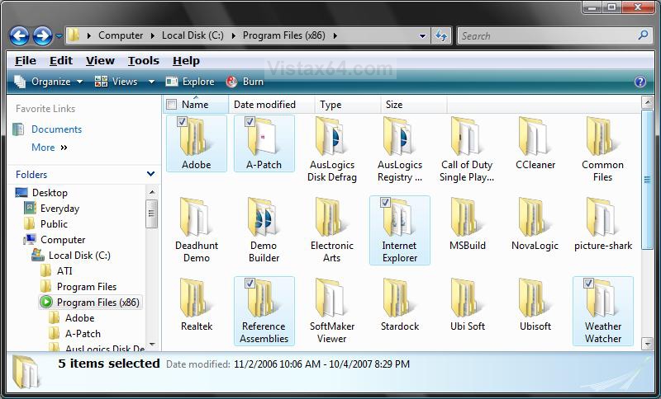This screenshot has height=399, width=661.
Task: Click the search magnifier icon
Action: tap(643, 35)
